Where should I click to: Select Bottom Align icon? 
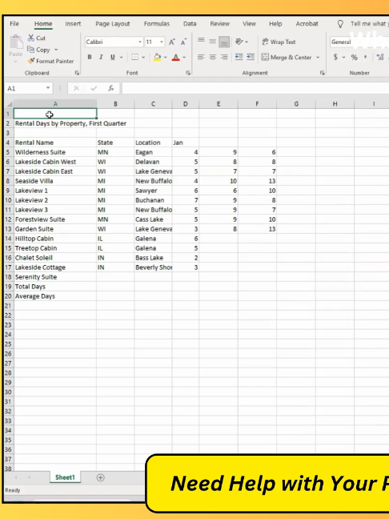point(224,42)
